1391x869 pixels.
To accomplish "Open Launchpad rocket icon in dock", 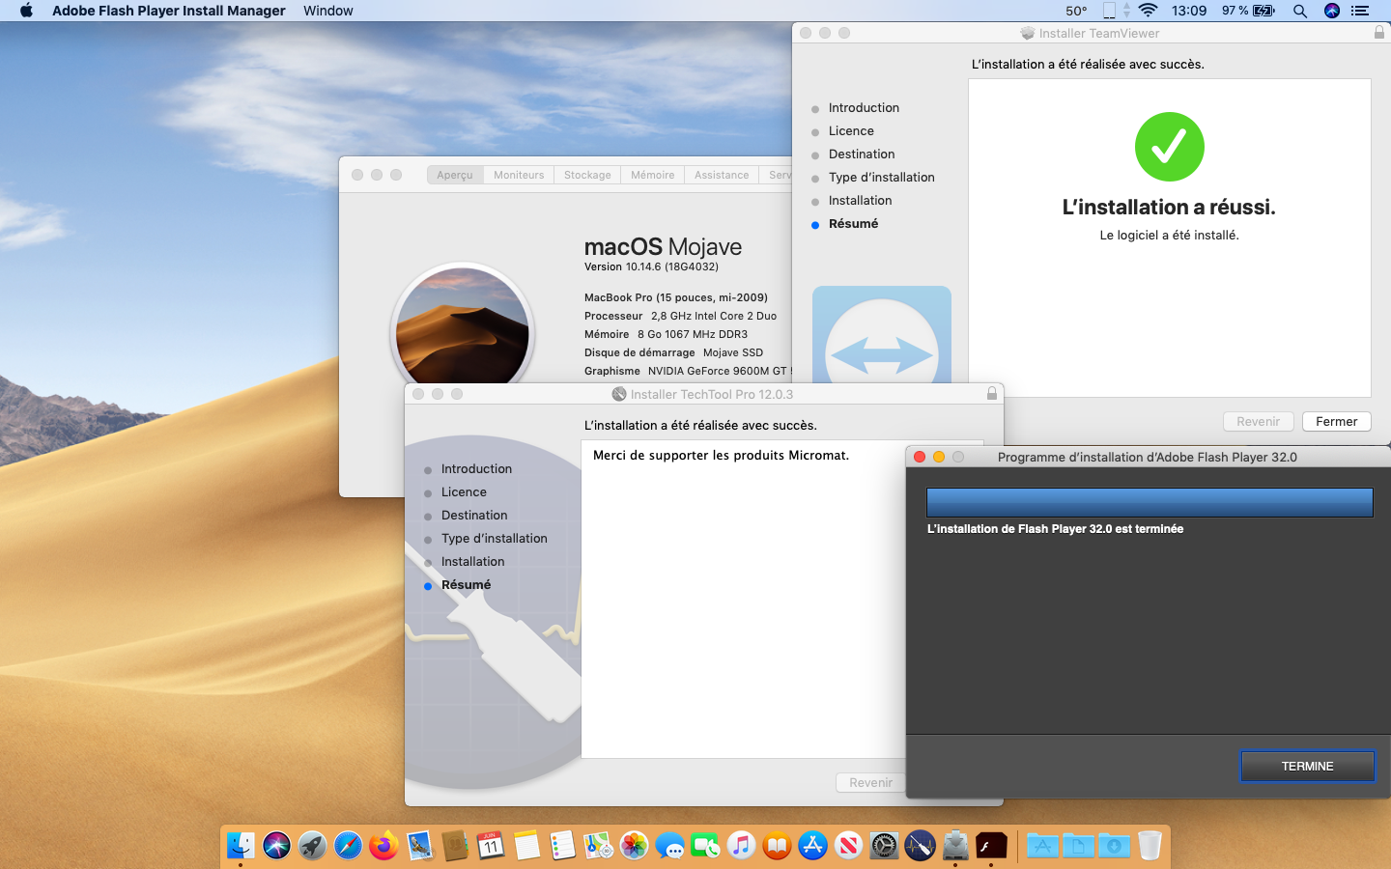I will click(x=312, y=846).
